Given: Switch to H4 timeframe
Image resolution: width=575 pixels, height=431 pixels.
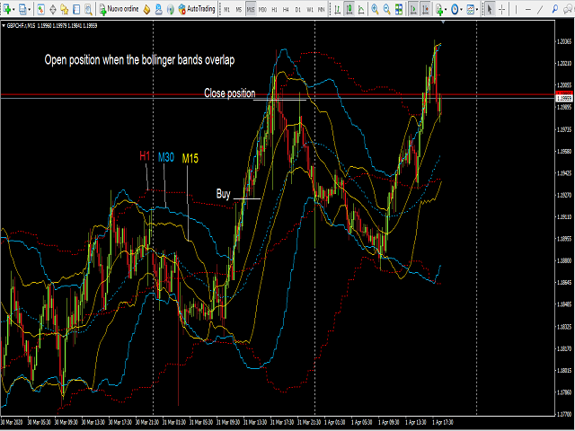Looking at the screenshot, I should click(x=286, y=10).
